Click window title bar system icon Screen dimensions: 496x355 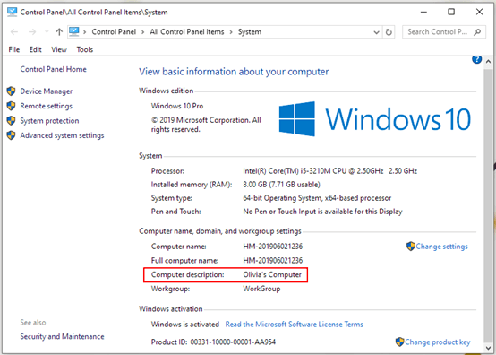pos(12,12)
